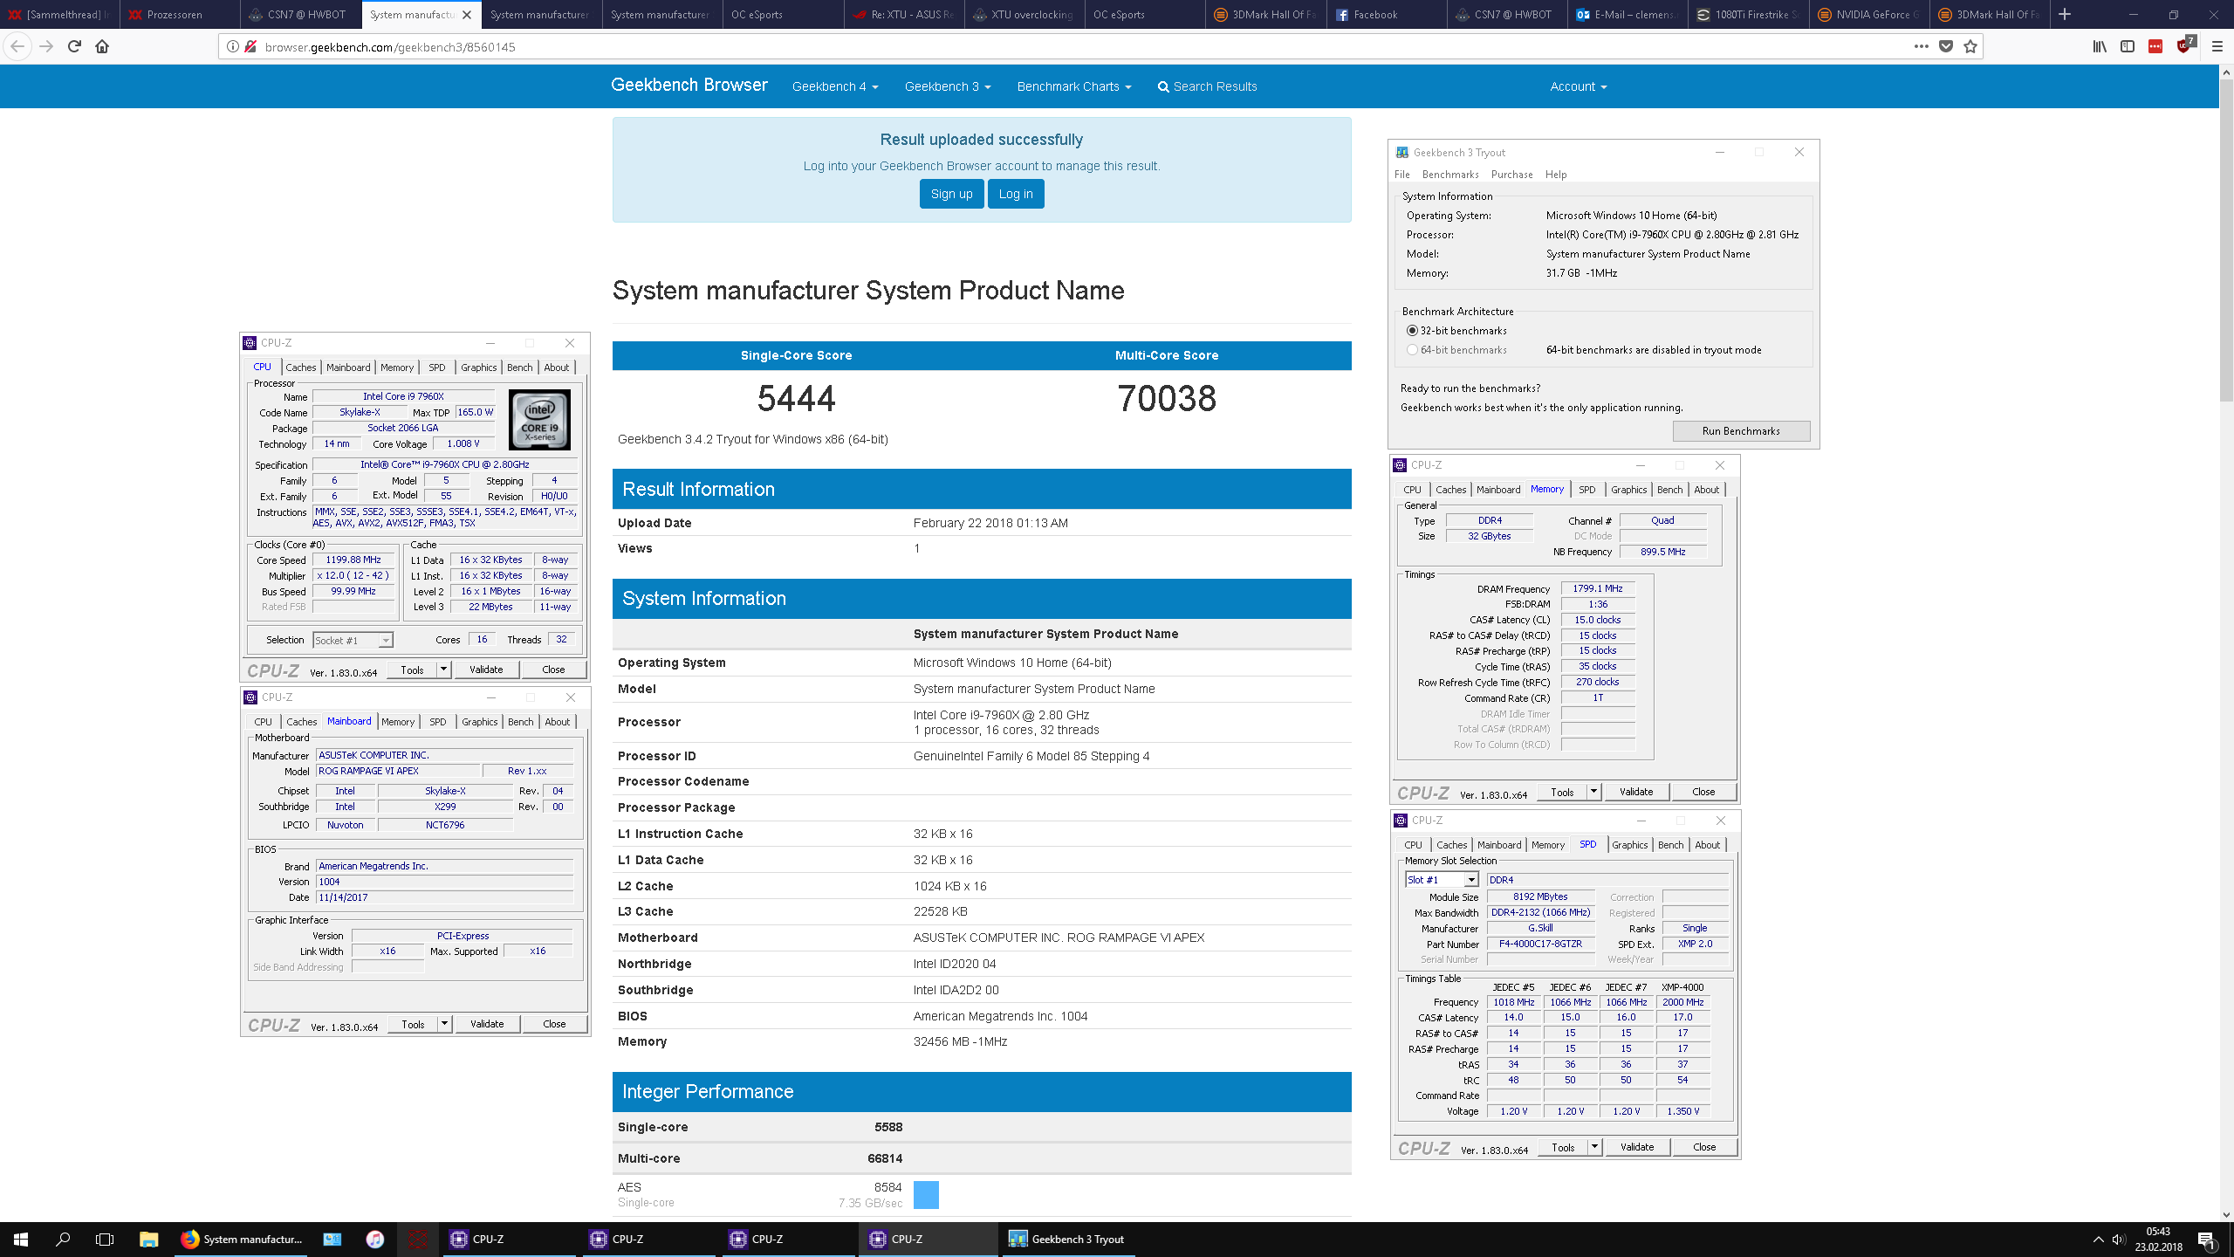The height and width of the screenshot is (1257, 2234).
Task: Click the Intel Core i9 logo in CPU-Z
Action: click(x=539, y=420)
